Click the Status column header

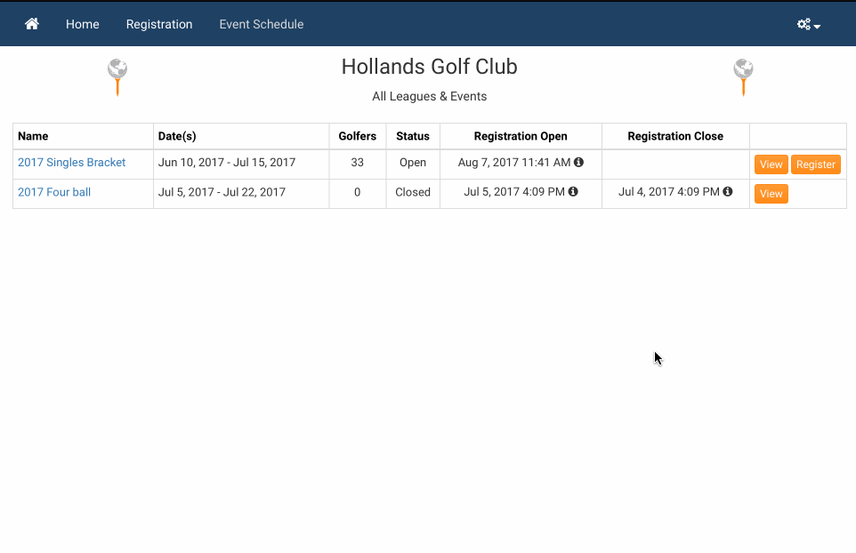pyautogui.click(x=413, y=136)
